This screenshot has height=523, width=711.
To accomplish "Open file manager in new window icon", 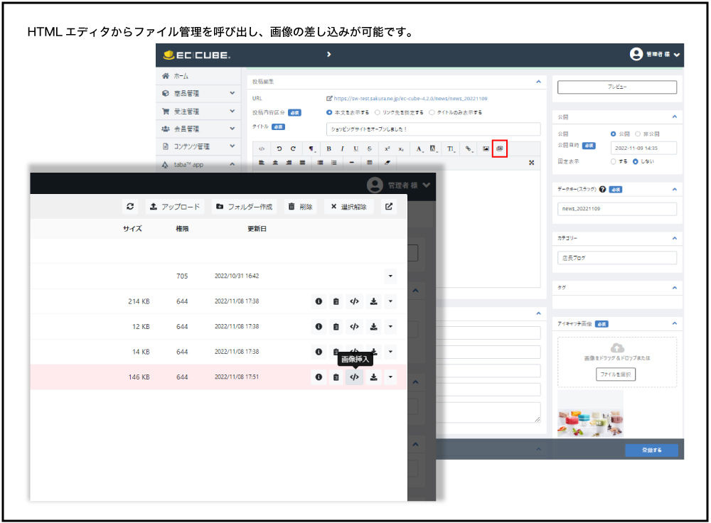I will [x=389, y=207].
